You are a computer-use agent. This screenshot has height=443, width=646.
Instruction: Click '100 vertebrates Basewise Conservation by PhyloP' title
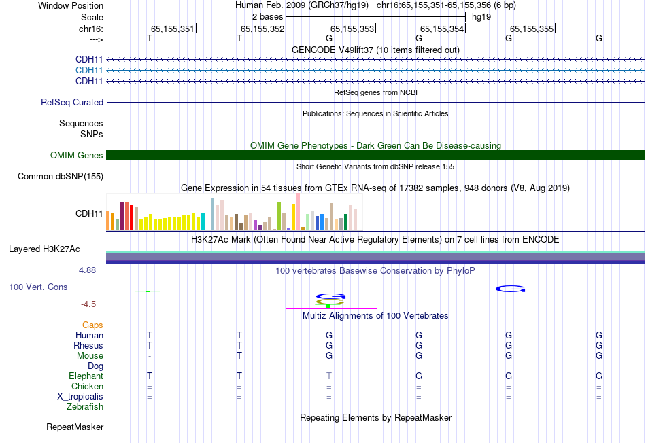click(x=375, y=271)
